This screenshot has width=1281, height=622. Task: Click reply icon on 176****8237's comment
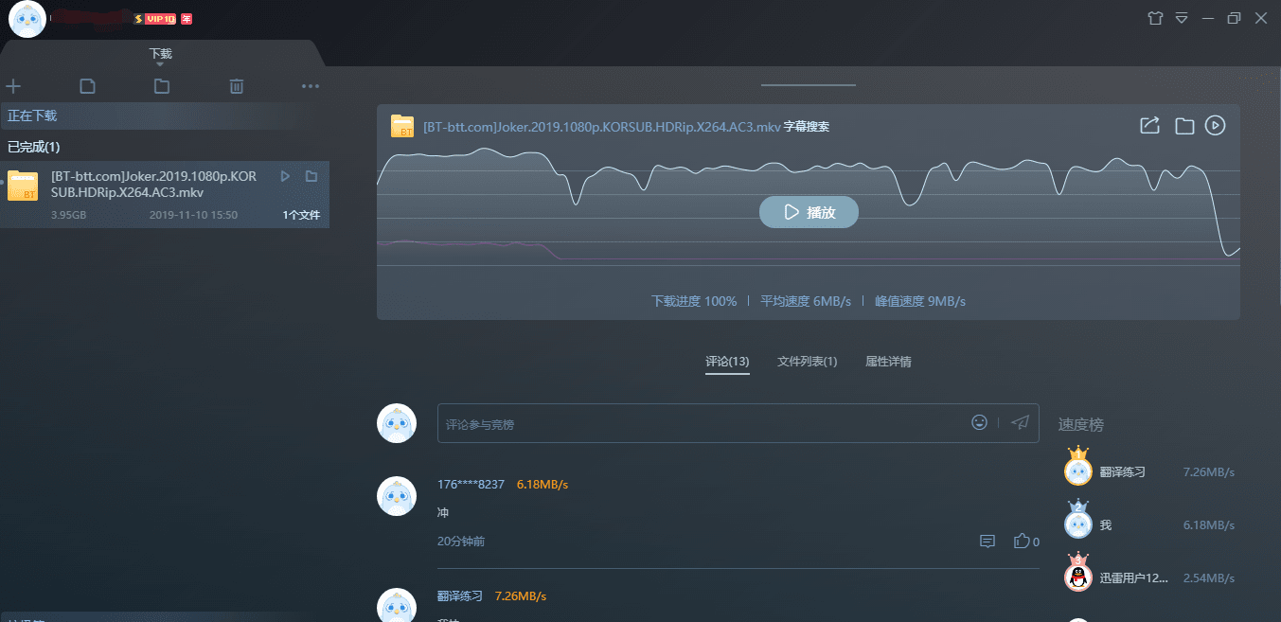pyautogui.click(x=987, y=541)
